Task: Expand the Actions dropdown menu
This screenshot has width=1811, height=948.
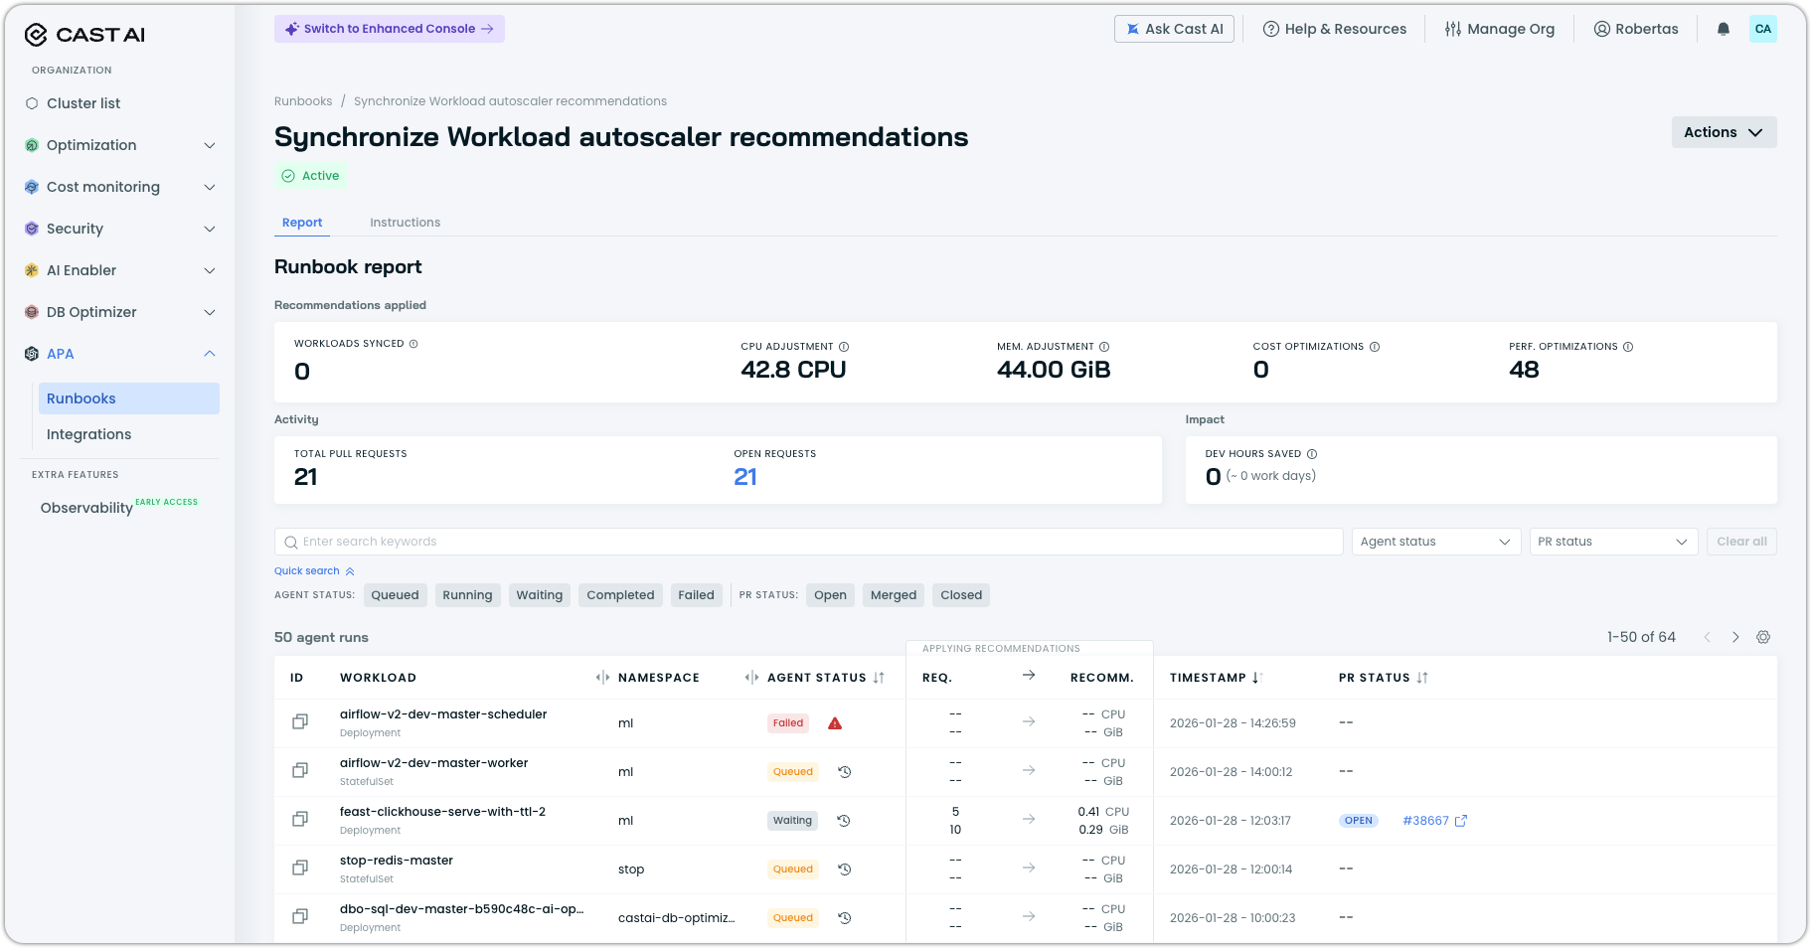Action: 1724,132
